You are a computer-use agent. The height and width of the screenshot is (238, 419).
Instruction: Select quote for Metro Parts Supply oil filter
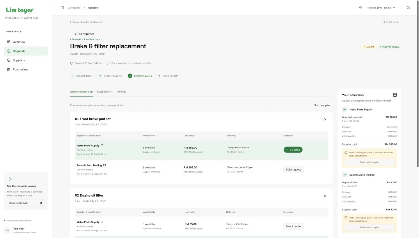[x=293, y=226]
